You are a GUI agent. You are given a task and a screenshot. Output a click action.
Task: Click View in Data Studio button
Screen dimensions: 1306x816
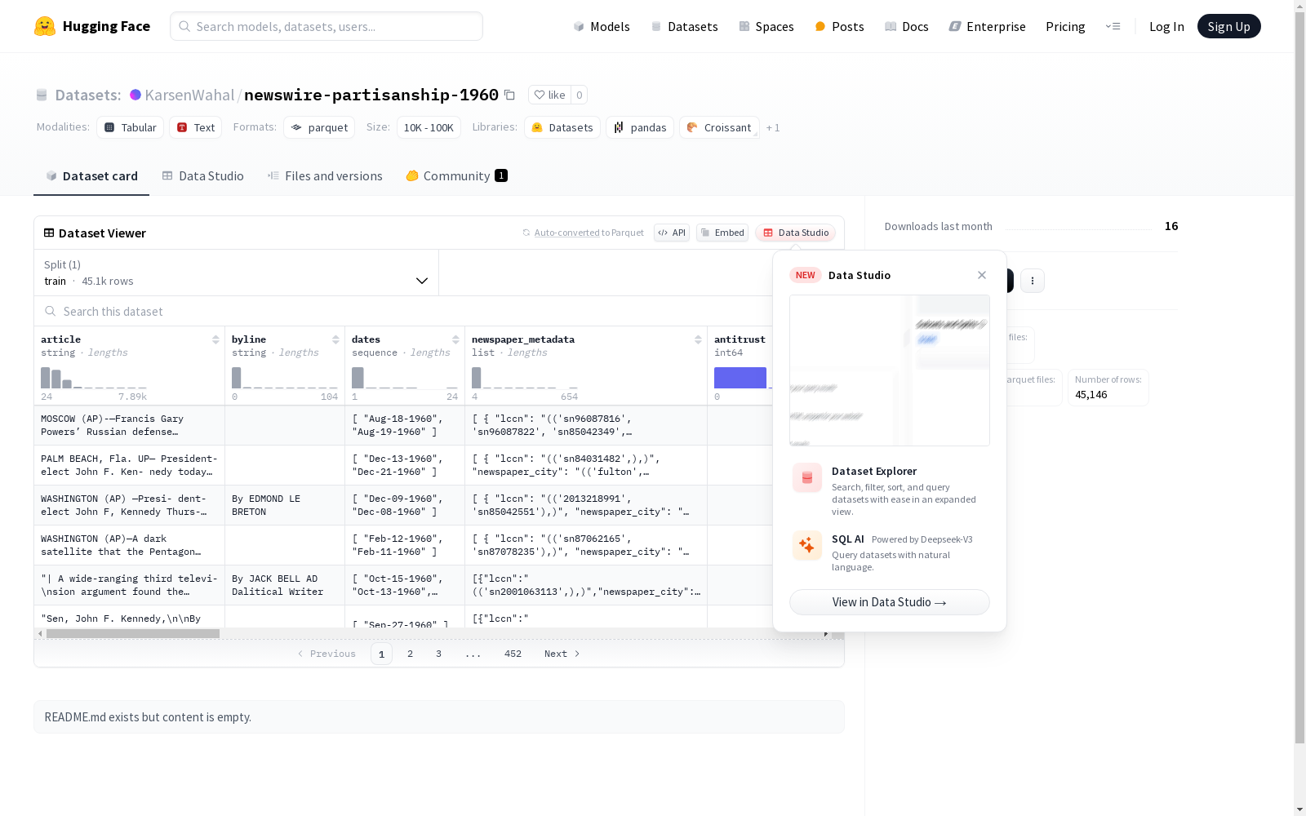pyautogui.click(x=890, y=602)
